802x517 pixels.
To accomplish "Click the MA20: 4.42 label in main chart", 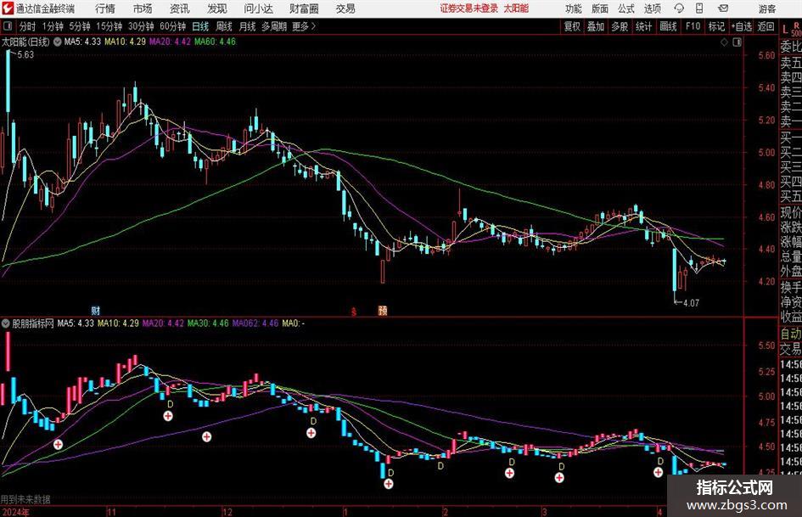I will 170,42.
